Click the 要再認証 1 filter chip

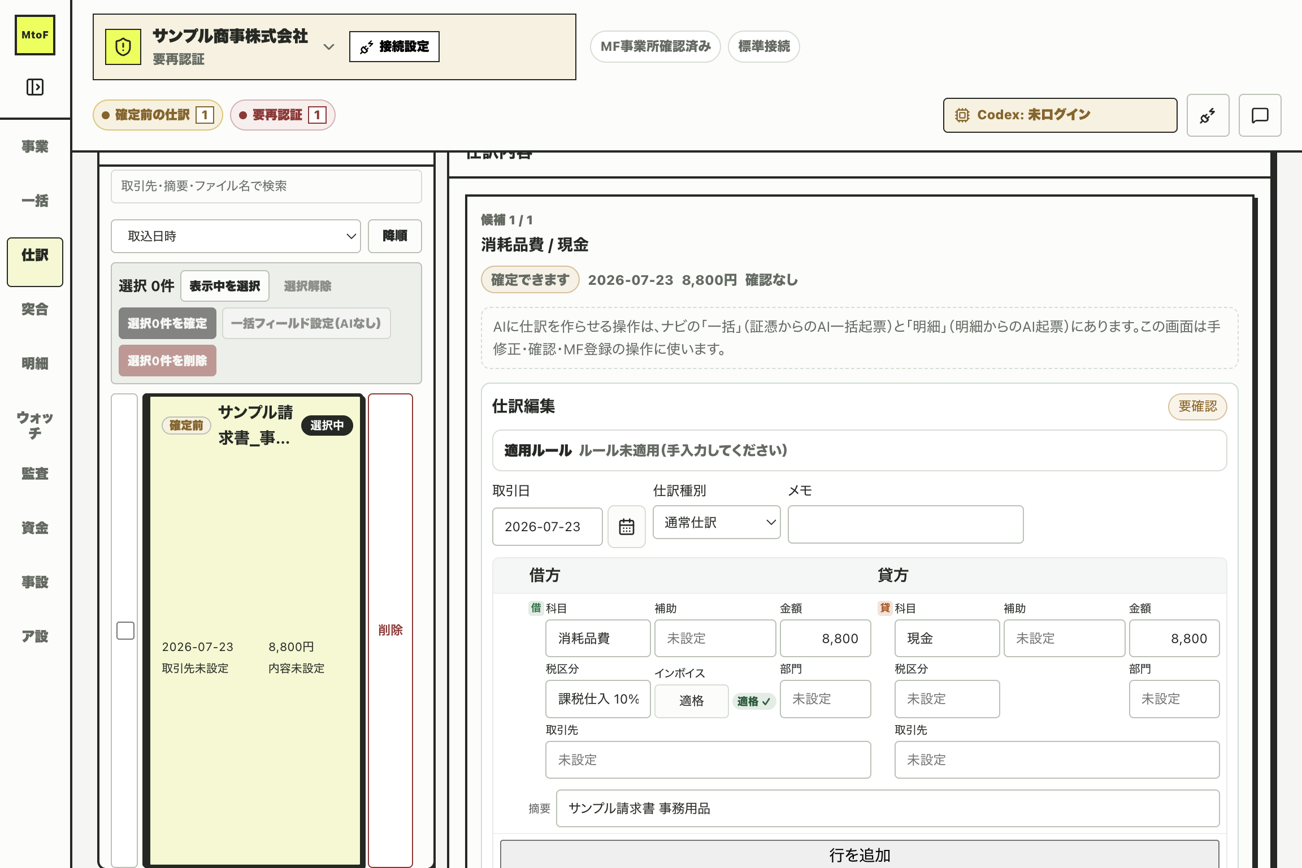(x=283, y=115)
